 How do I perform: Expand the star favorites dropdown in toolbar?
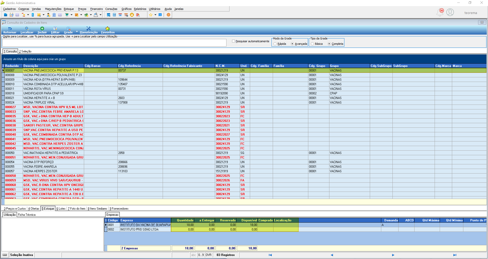coord(155,15)
